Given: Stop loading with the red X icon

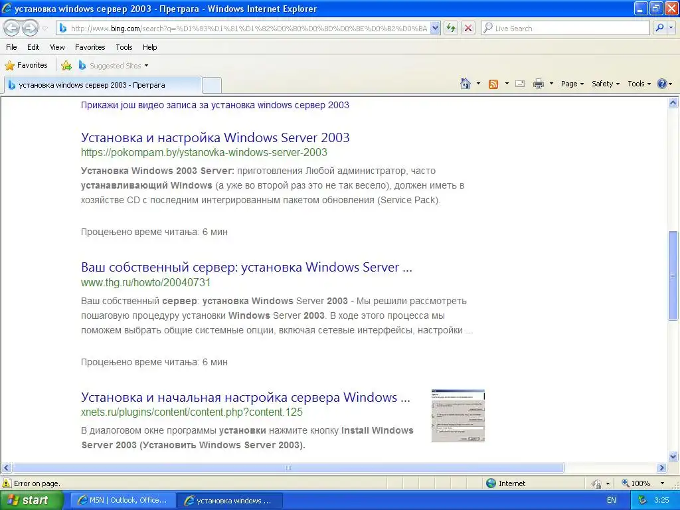Looking at the screenshot, I should (x=468, y=28).
